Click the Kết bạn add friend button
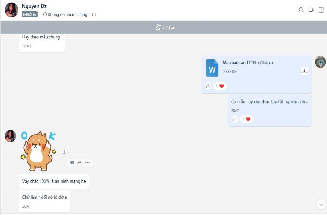 point(165,27)
